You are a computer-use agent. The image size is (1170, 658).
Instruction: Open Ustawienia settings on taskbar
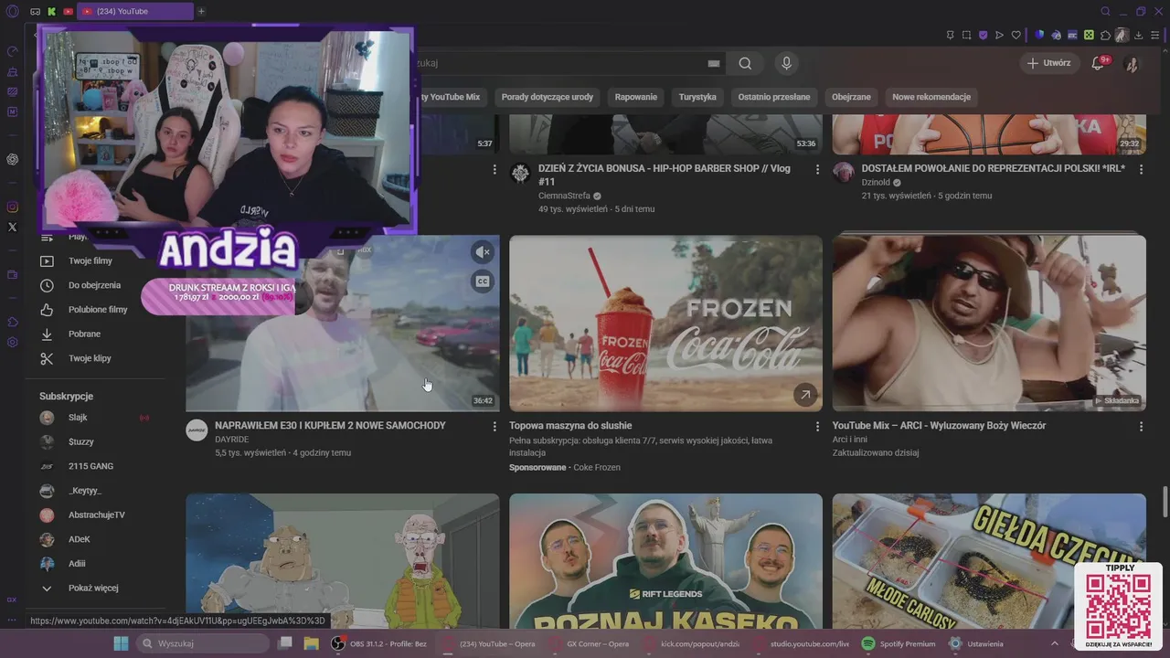[976, 643]
